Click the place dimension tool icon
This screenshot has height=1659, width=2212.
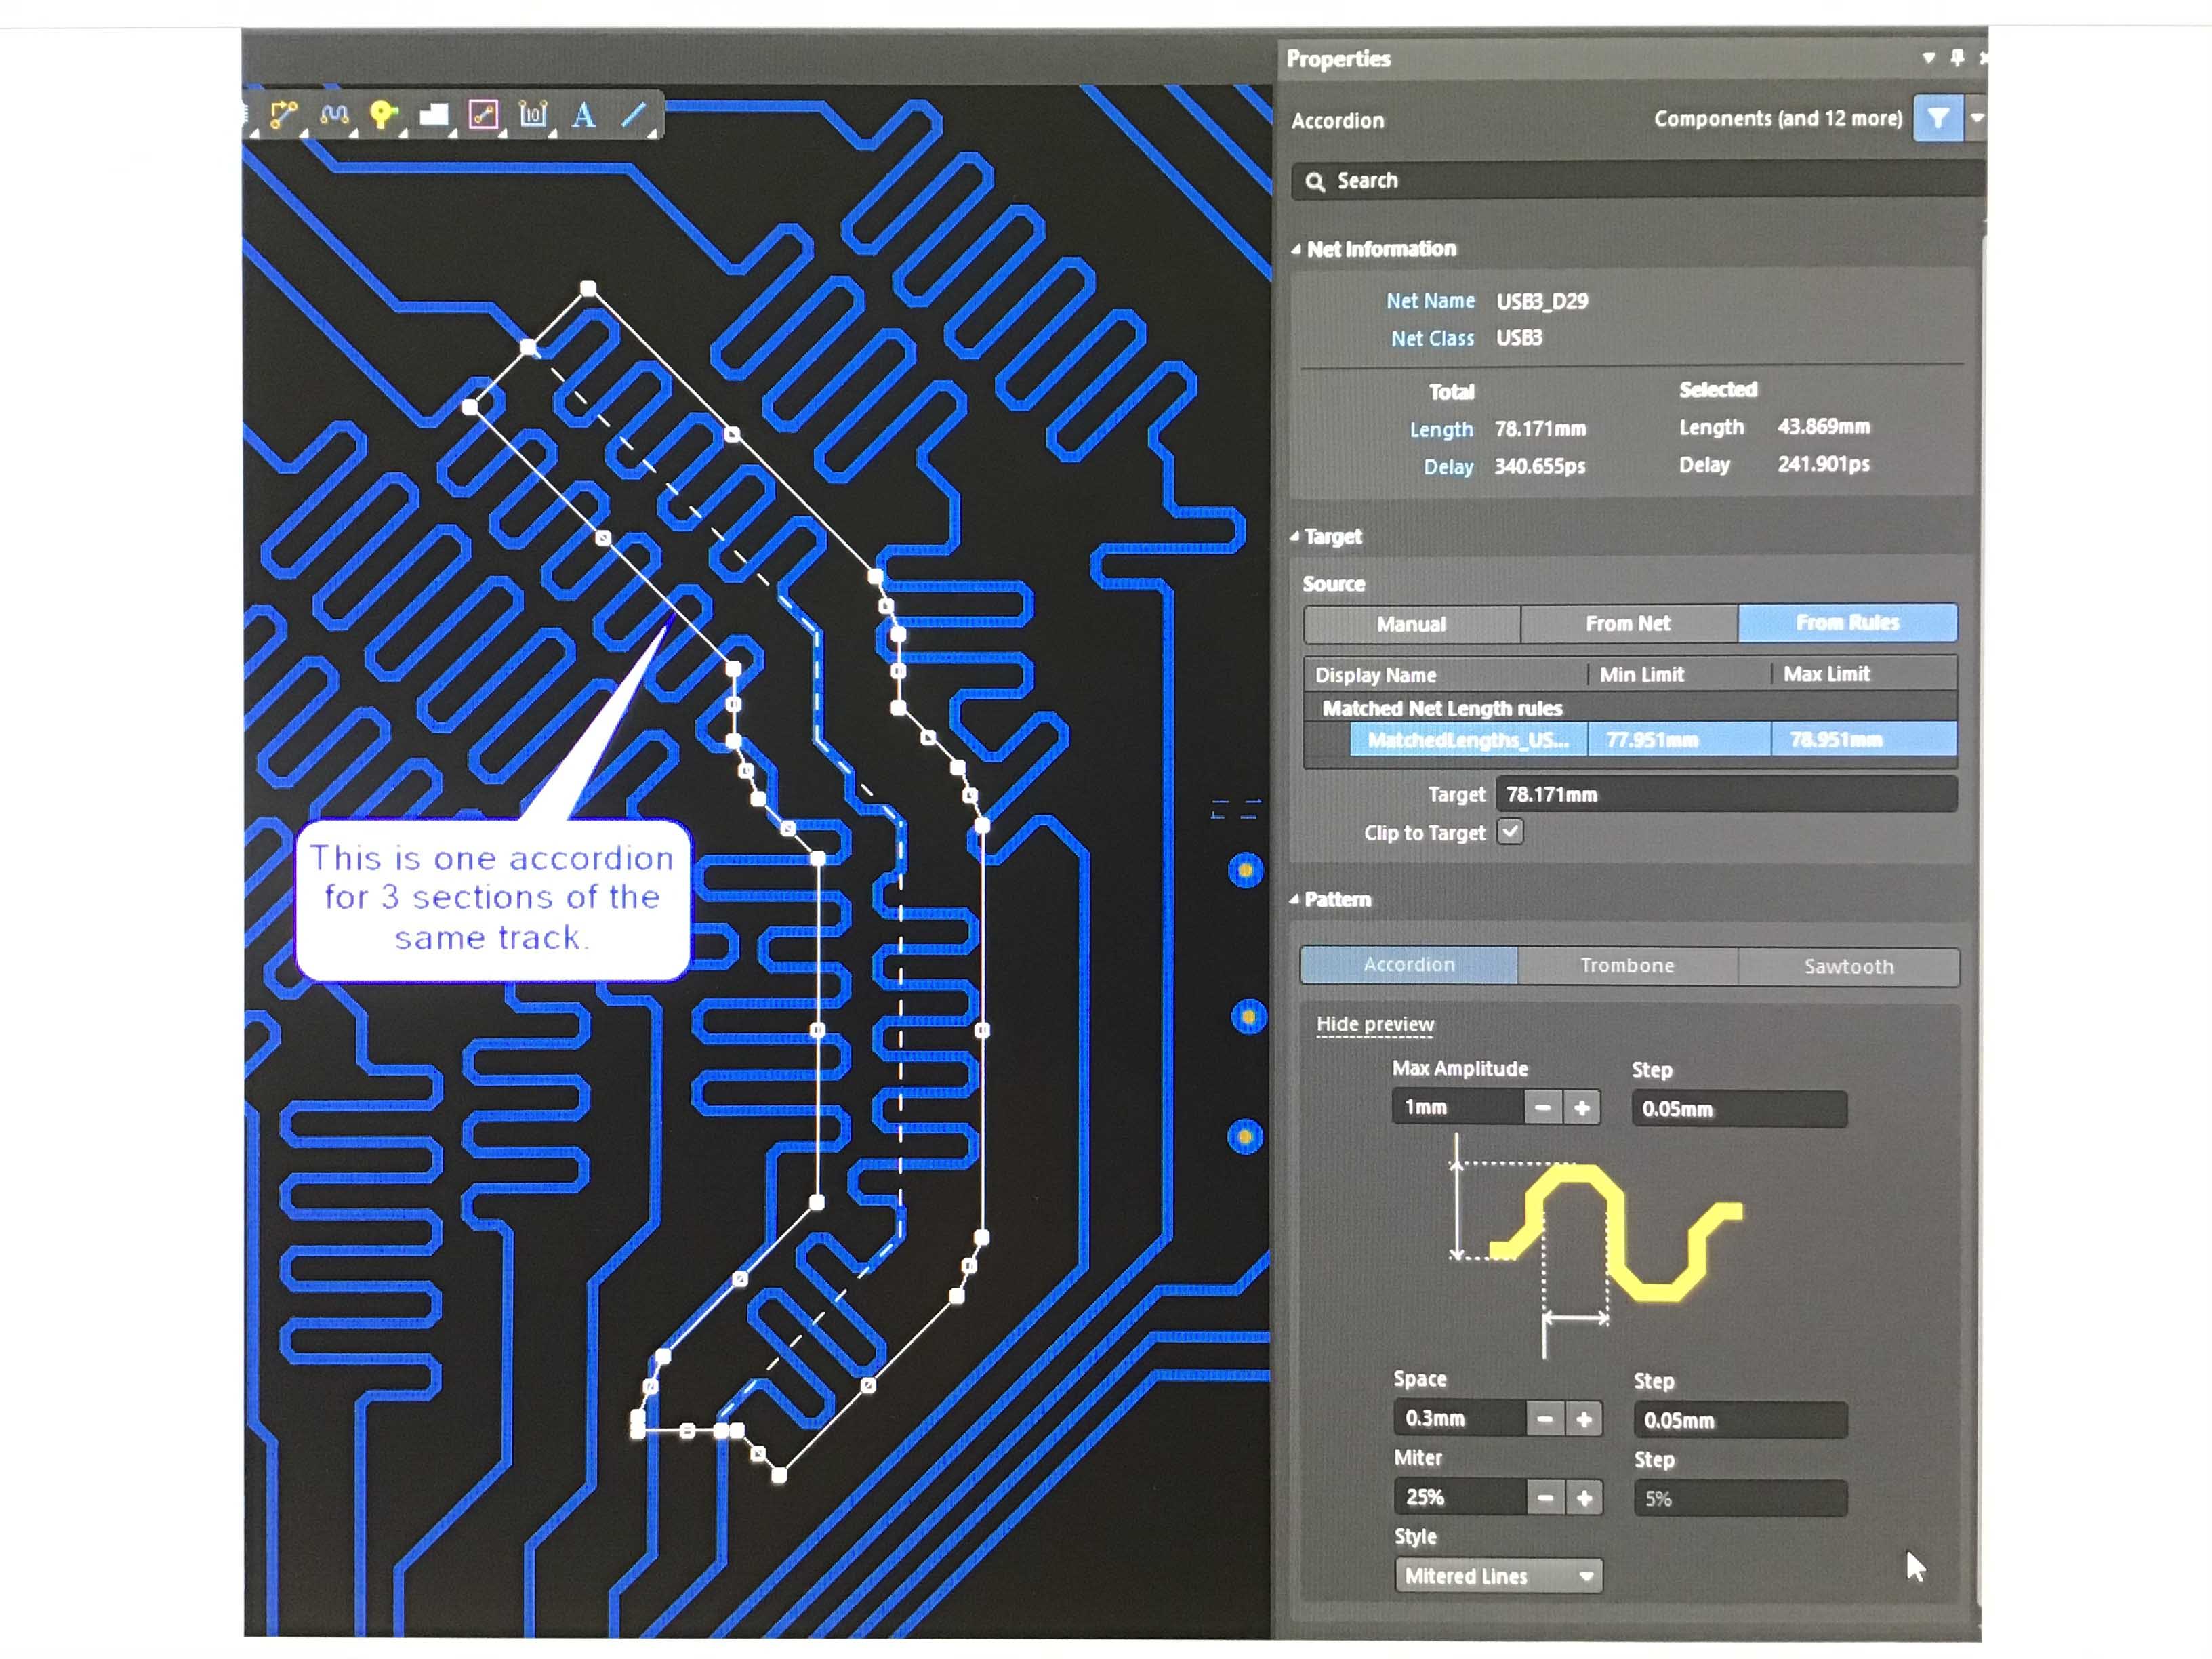[x=533, y=115]
